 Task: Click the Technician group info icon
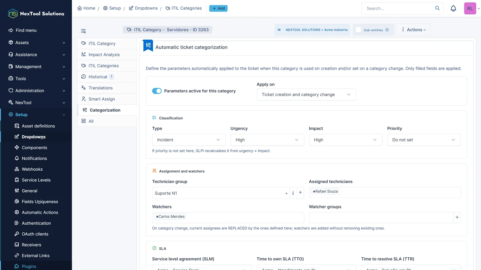[293, 193]
